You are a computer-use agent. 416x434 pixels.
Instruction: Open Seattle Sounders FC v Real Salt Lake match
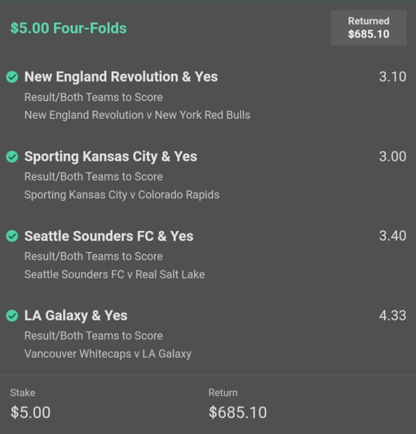coord(114,274)
